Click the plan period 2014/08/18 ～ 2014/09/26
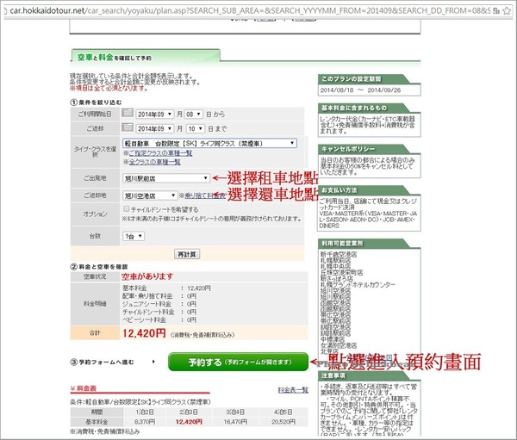 pos(360,90)
